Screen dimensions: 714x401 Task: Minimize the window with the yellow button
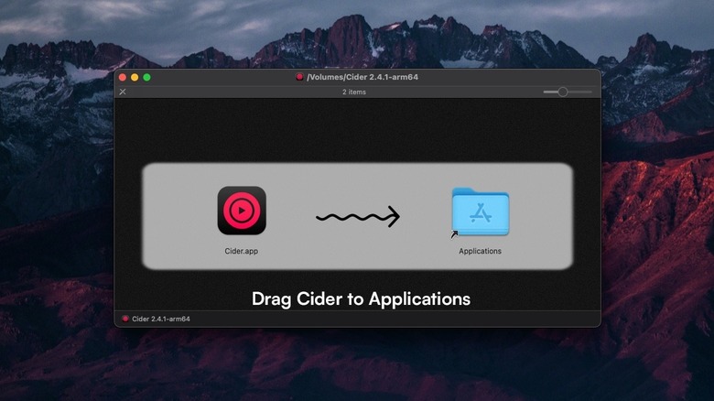pyautogui.click(x=135, y=77)
